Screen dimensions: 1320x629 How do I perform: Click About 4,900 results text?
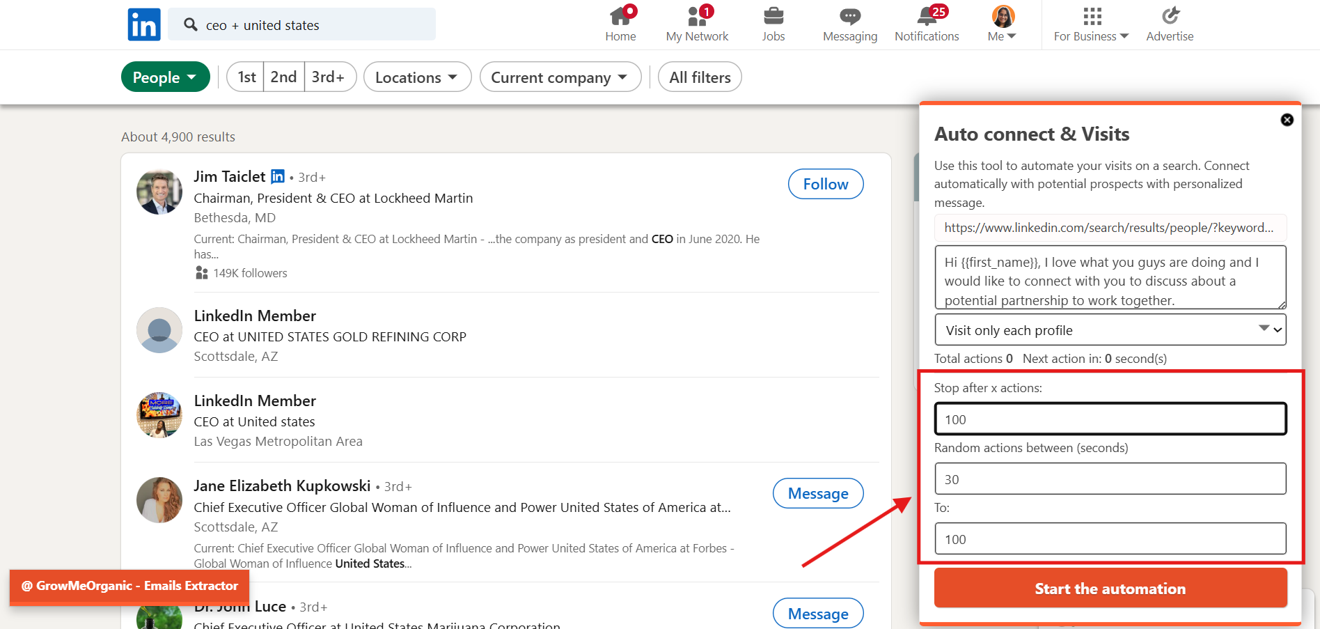[178, 137]
